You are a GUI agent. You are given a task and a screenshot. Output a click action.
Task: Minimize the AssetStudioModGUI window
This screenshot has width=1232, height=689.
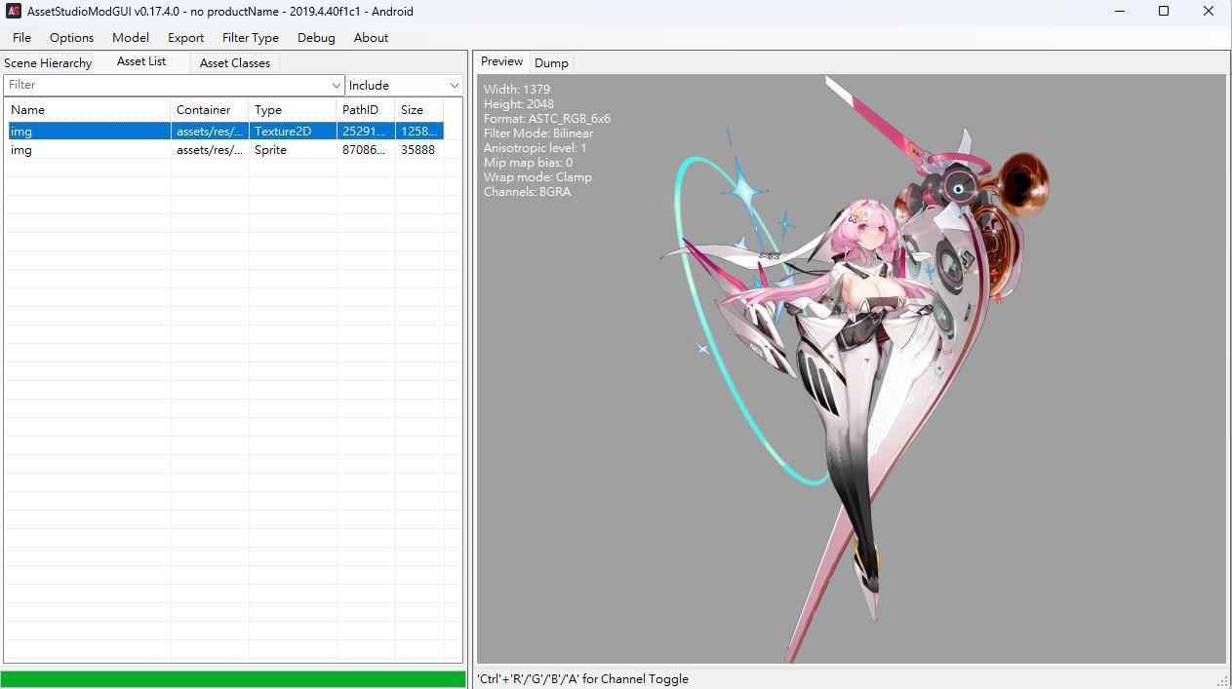[x=1120, y=12]
